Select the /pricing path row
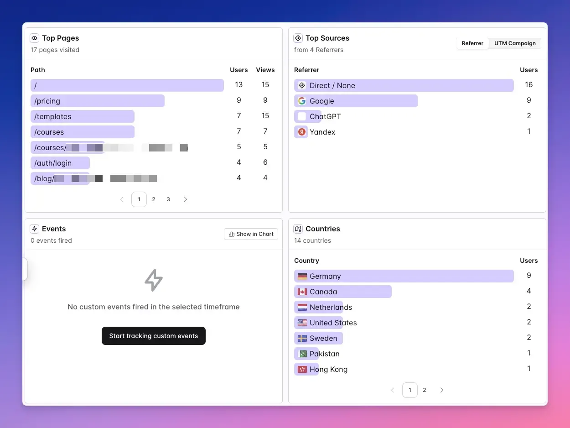570x428 pixels. pos(98,101)
